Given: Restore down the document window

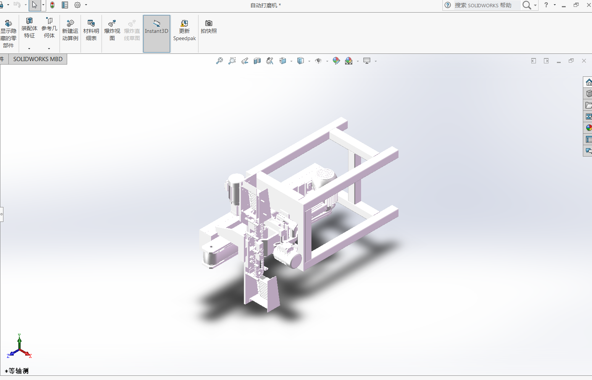Looking at the screenshot, I should pos(571,61).
